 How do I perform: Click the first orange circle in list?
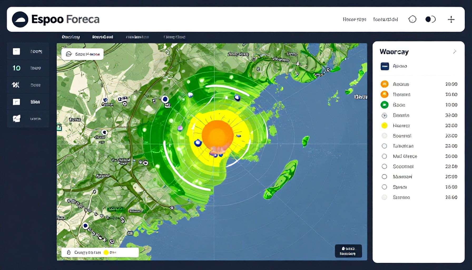click(x=384, y=84)
